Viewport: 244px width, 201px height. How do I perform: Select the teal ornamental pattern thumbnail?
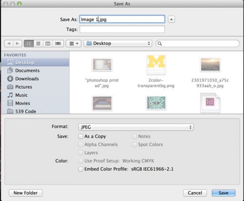(x=156, y=103)
